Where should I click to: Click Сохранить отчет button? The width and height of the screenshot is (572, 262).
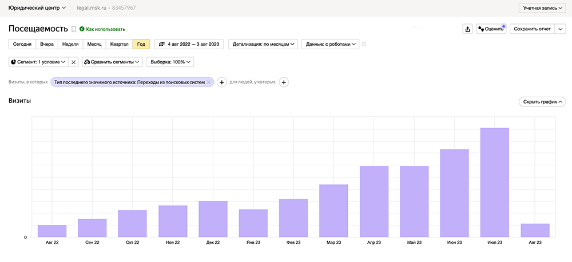(532, 29)
